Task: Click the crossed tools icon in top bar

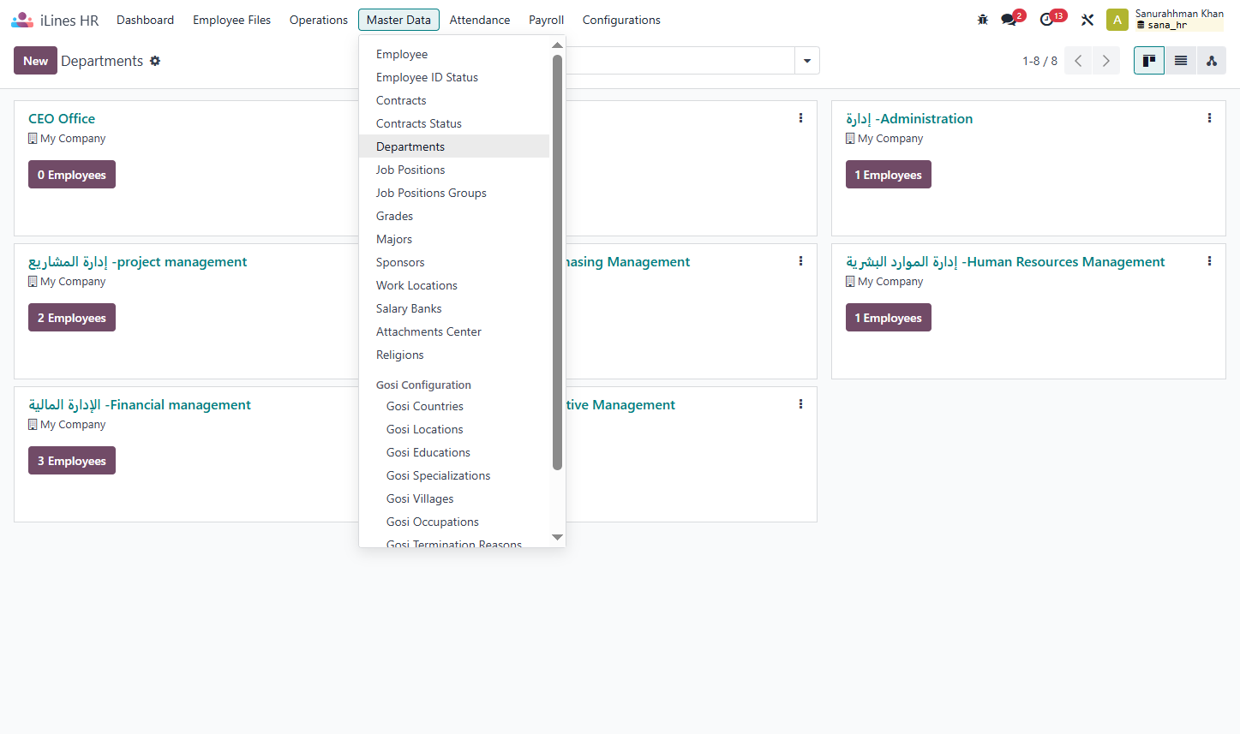Action: pos(1087,20)
